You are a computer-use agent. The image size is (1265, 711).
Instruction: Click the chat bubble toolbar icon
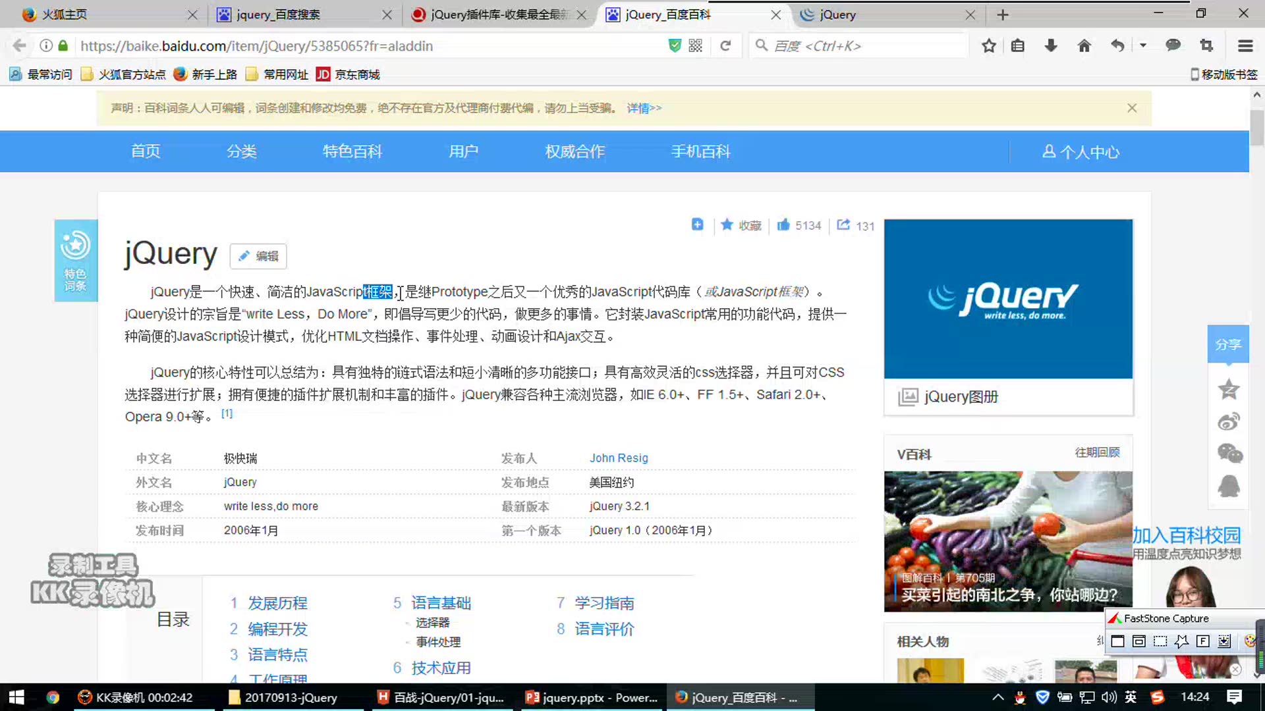pos(1173,45)
